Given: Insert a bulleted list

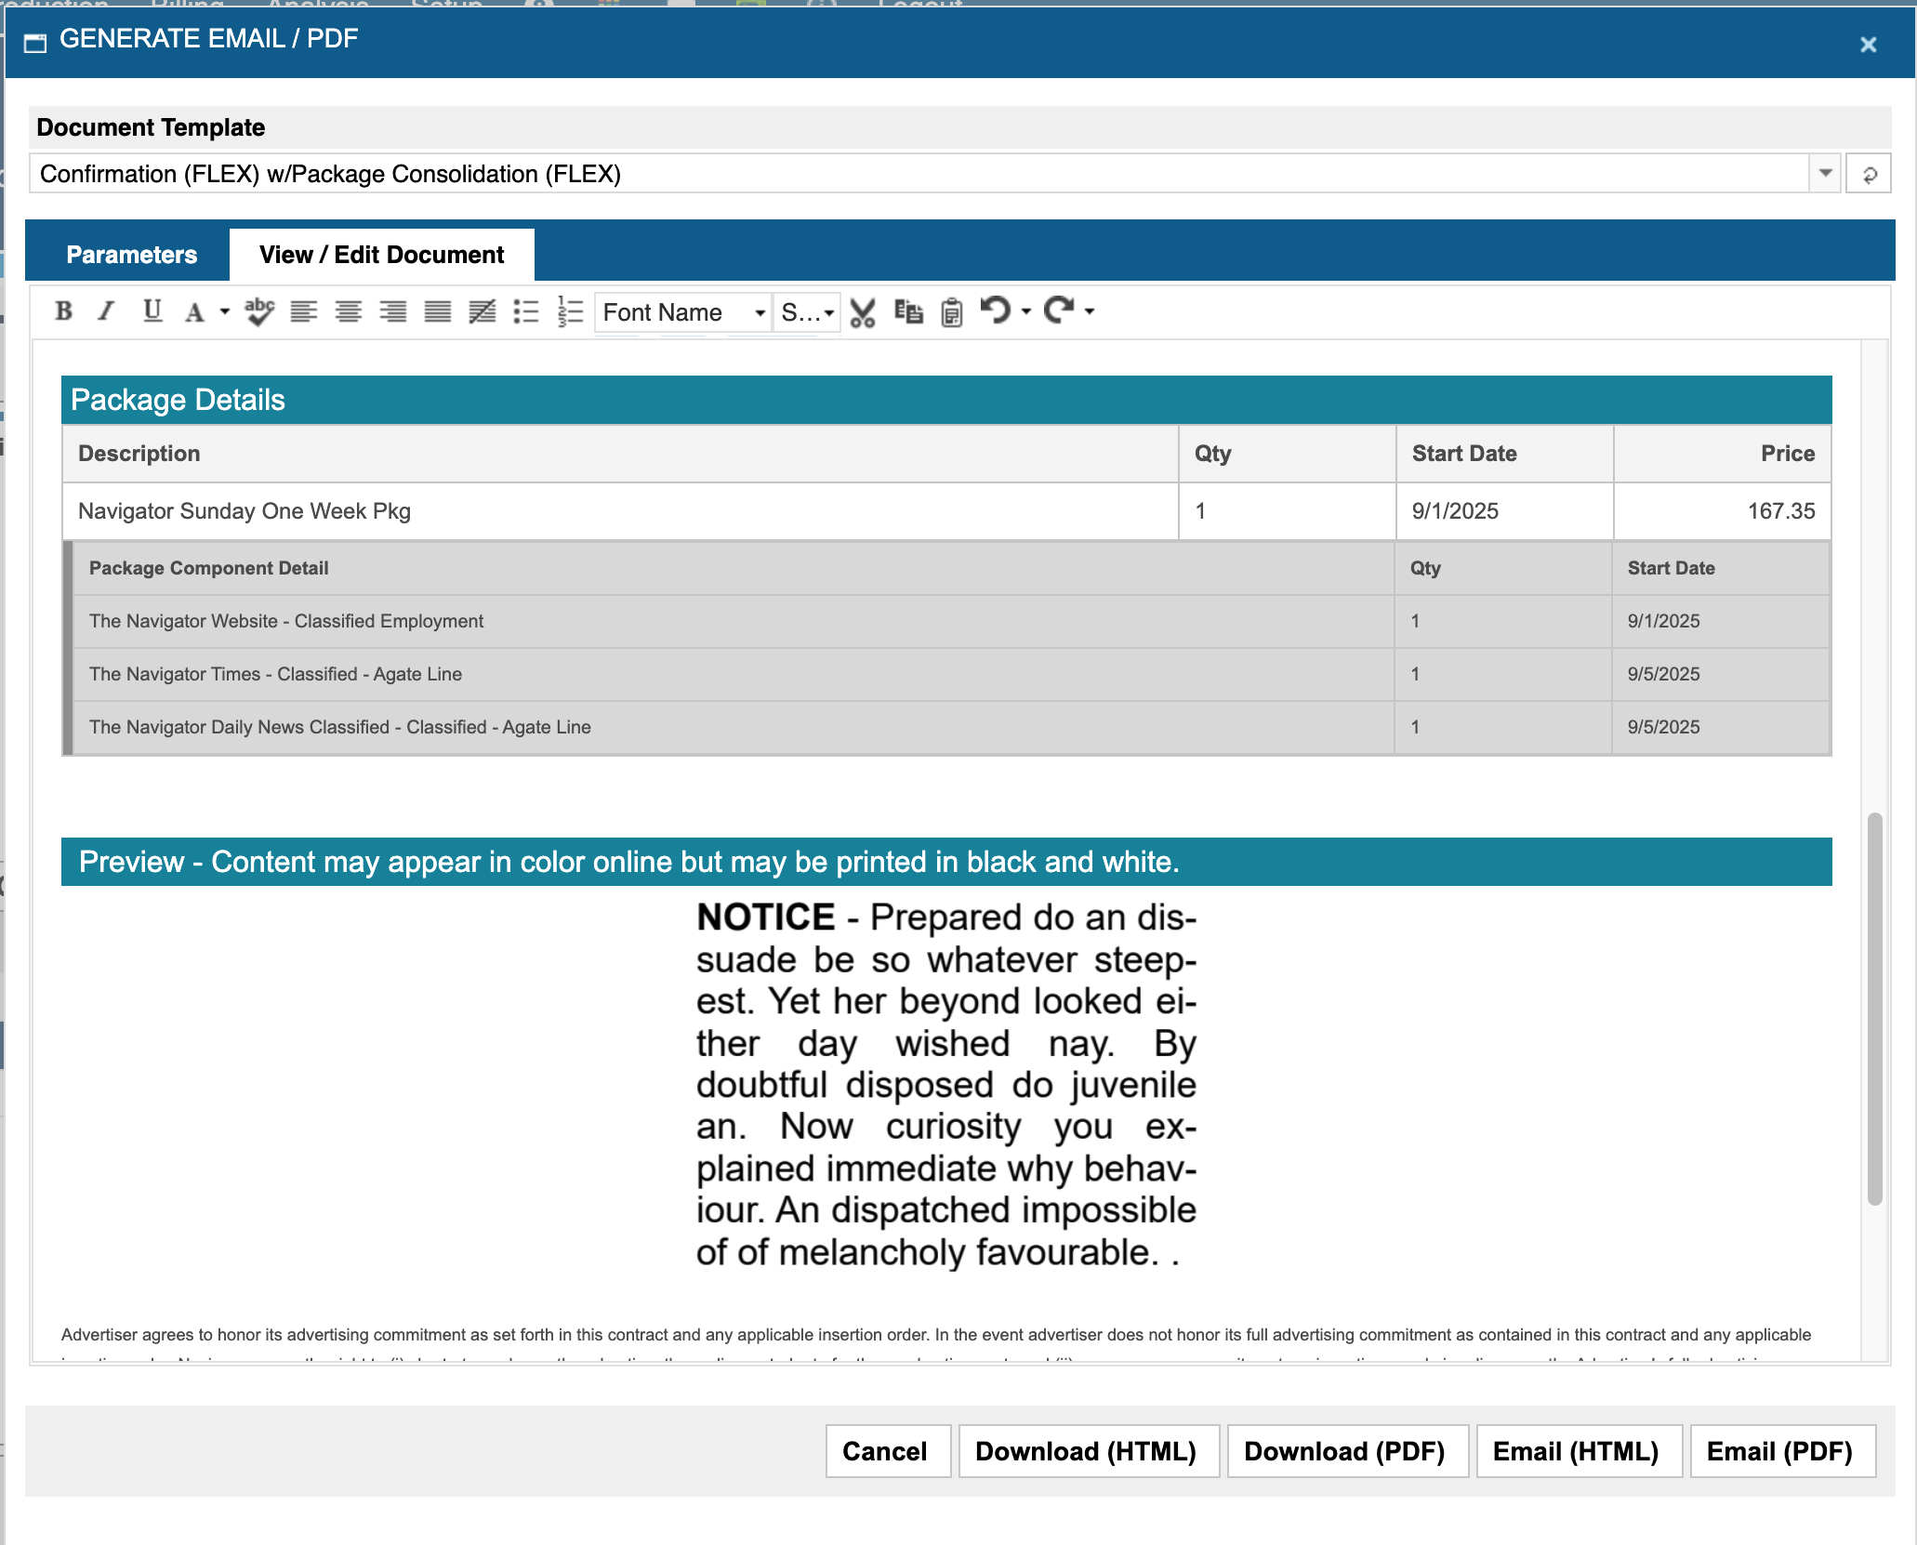Looking at the screenshot, I should pos(526,311).
